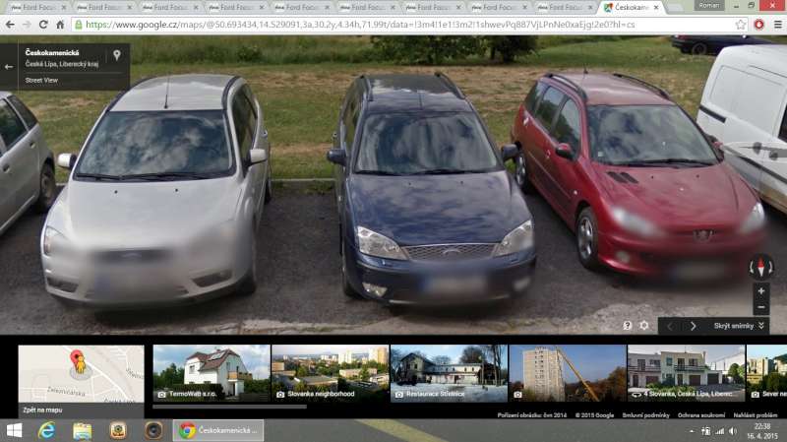Go to next photos with right chevron

[693, 326]
